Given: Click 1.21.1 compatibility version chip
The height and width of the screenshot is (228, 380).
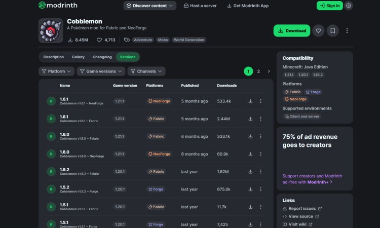Looking at the screenshot, I should (x=289, y=74).
